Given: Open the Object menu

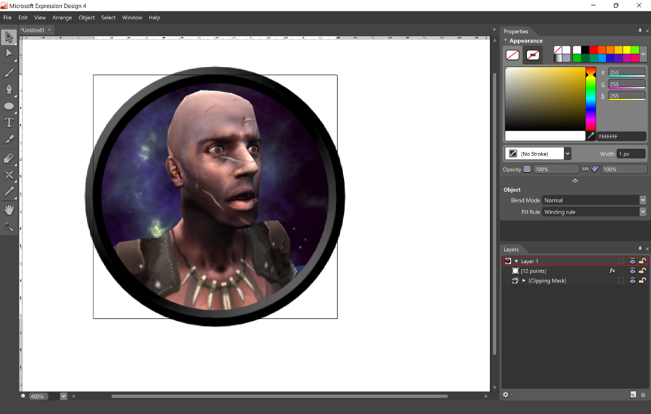Looking at the screenshot, I should 87,18.
